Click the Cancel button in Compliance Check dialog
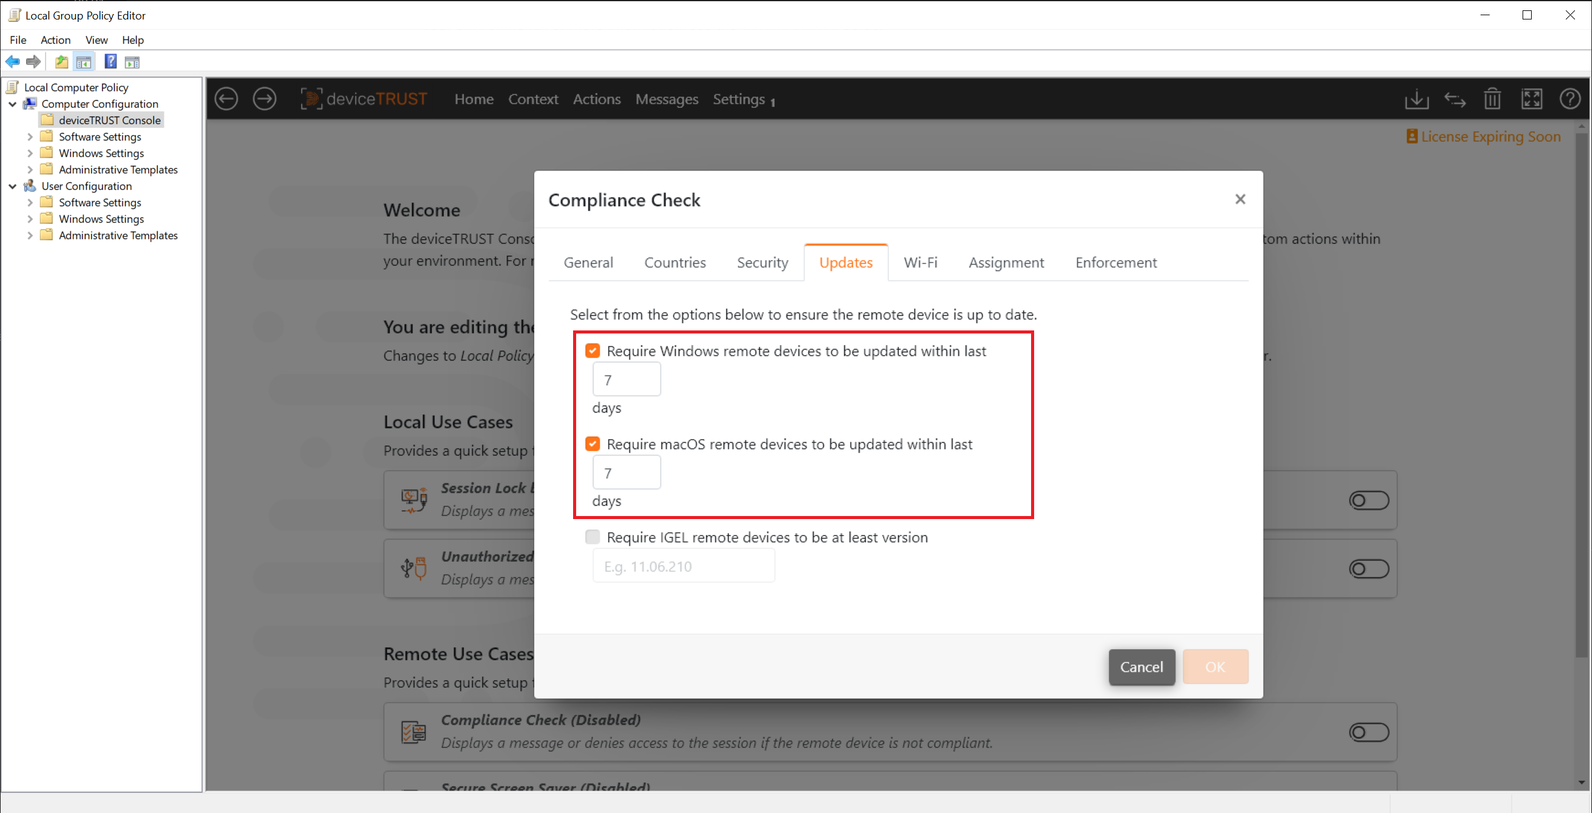Screen dimensions: 1592x813 (x=1141, y=667)
